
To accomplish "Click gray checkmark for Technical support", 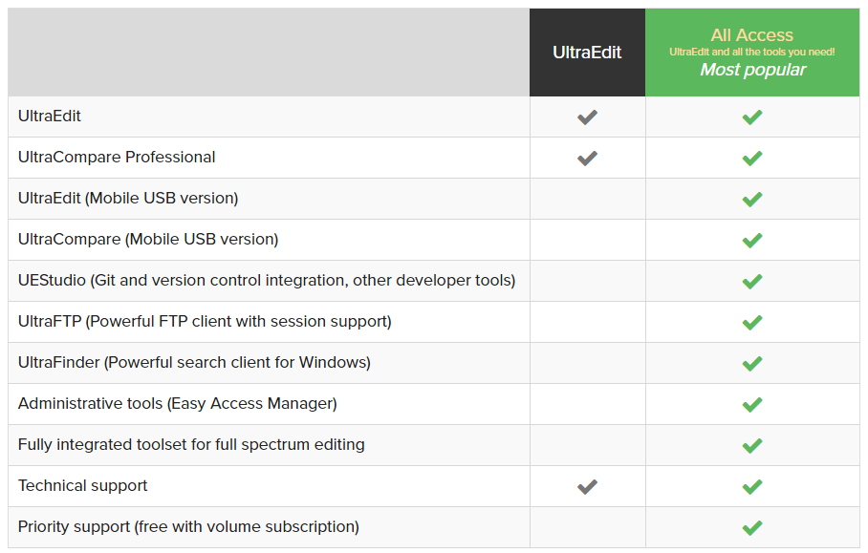I will [587, 487].
